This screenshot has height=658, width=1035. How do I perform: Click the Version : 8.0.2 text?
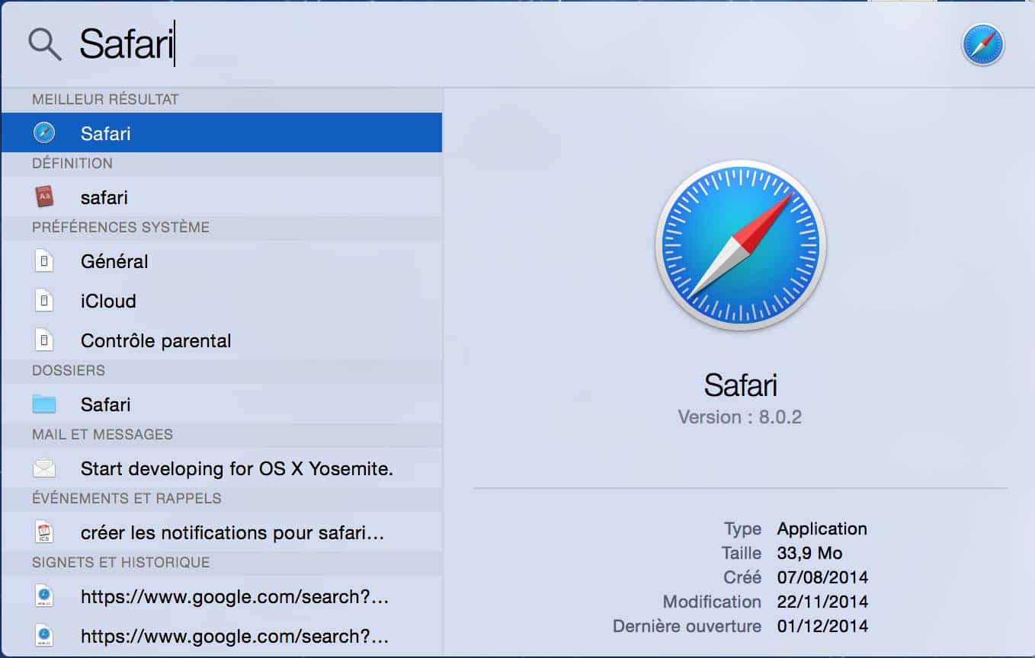(740, 417)
